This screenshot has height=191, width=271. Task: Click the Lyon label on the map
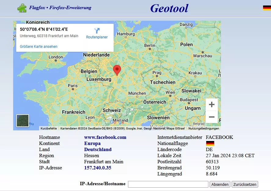pos(90,117)
